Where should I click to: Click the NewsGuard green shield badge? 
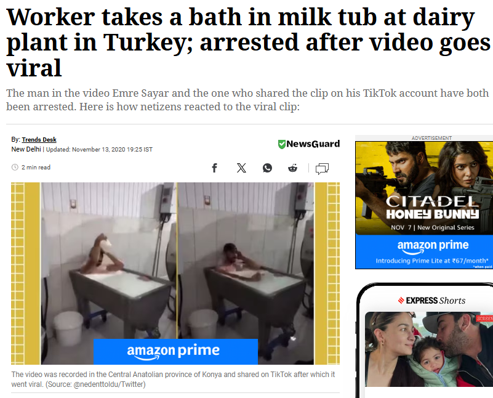pyautogui.click(x=281, y=144)
